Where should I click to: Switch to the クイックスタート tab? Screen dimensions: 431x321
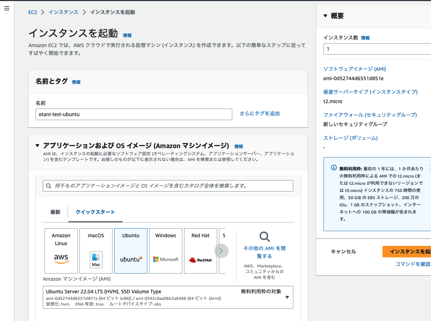[x=95, y=212]
